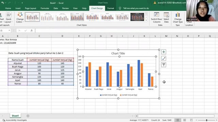This screenshot has width=218, height=122.
Task: Select the Nama buah header cell
Action: (18, 60)
